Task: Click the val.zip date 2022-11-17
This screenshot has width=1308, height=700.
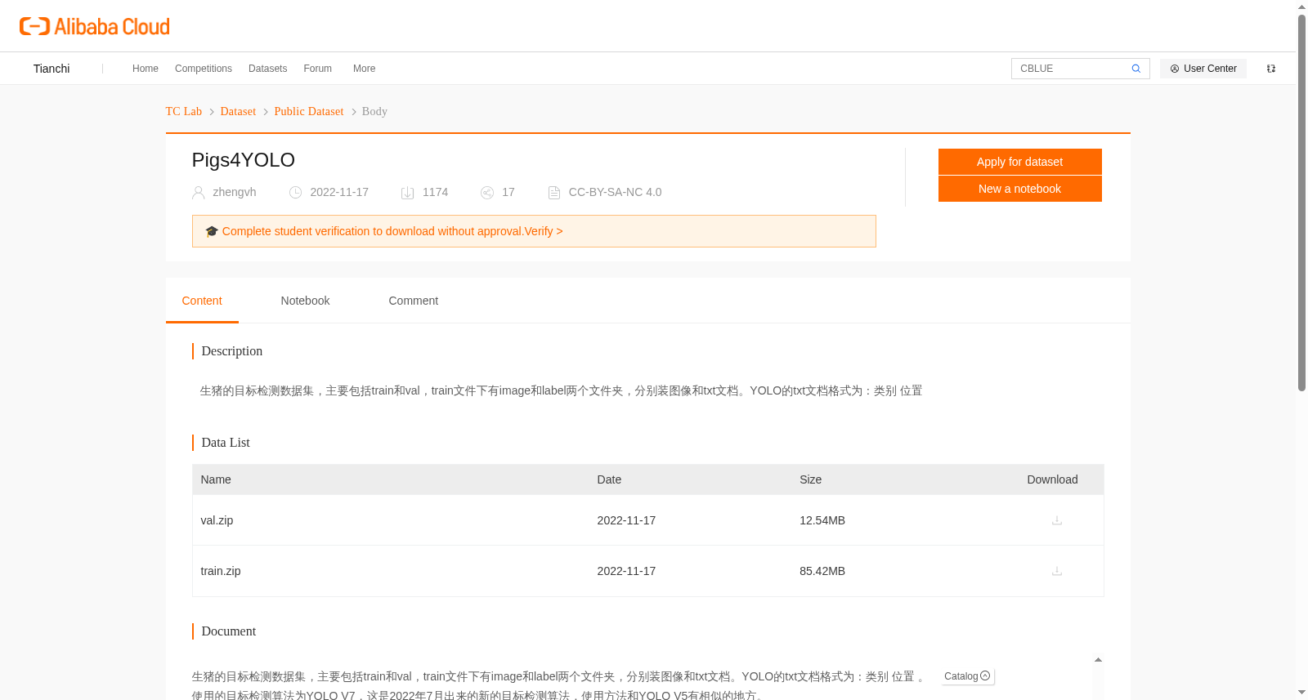Action: click(x=626, y=520)
